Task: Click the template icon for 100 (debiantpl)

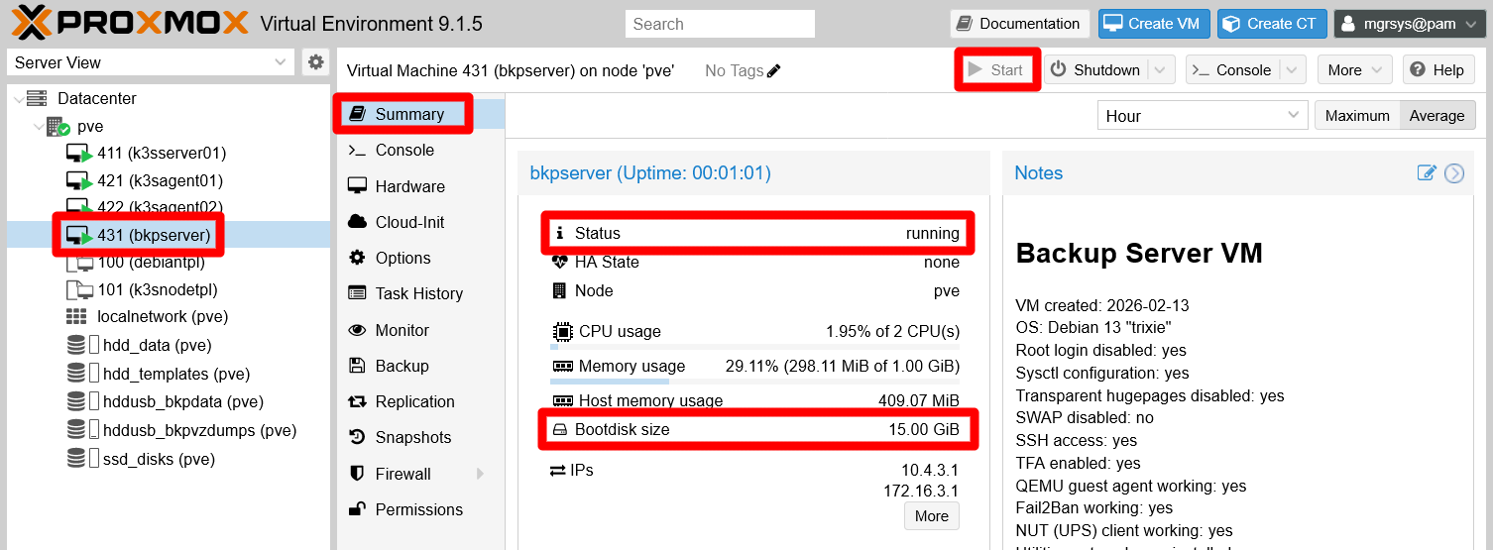Action: point(79,263)
